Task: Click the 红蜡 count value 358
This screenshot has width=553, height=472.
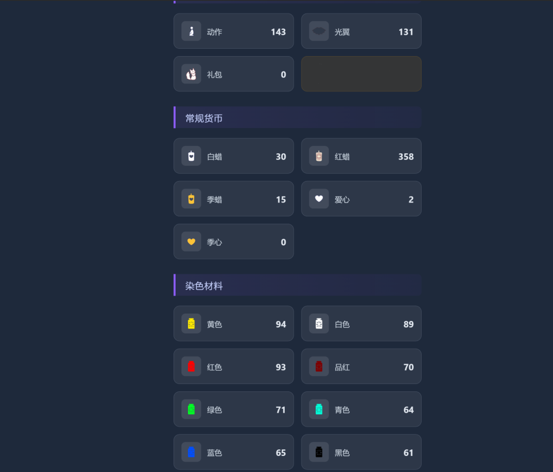Action: coord(406,157)
